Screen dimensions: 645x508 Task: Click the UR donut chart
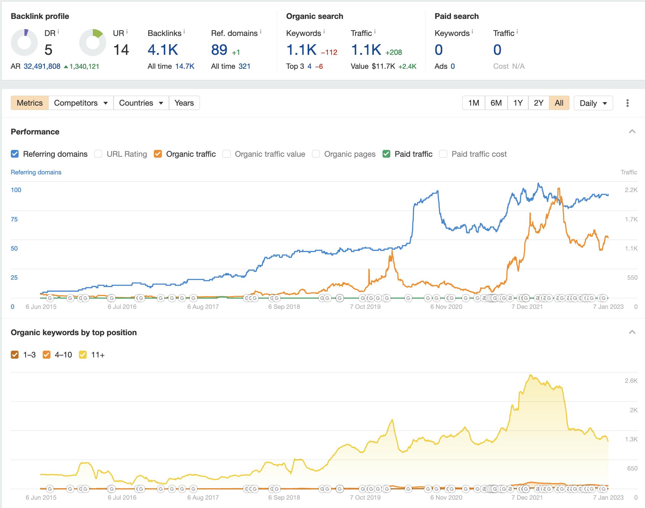[93, 43]
